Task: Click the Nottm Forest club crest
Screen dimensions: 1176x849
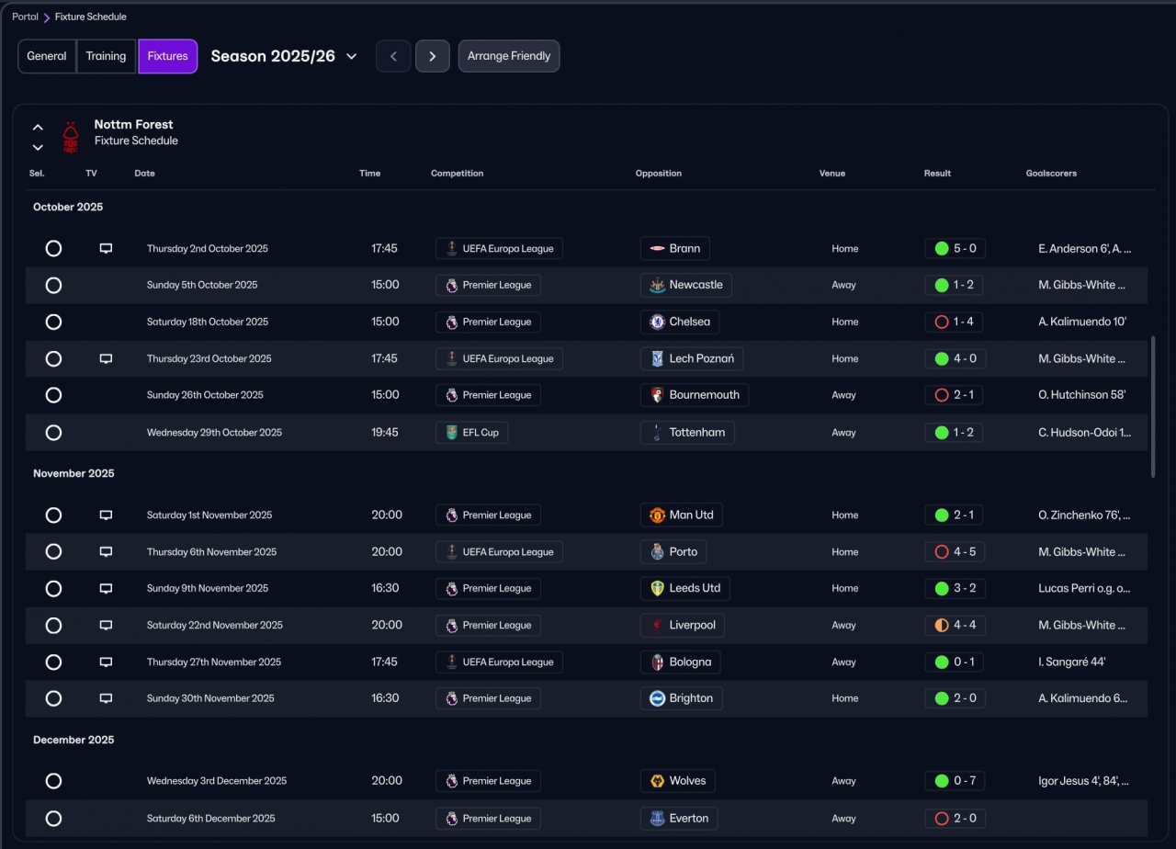Action: tap(71, 138)
